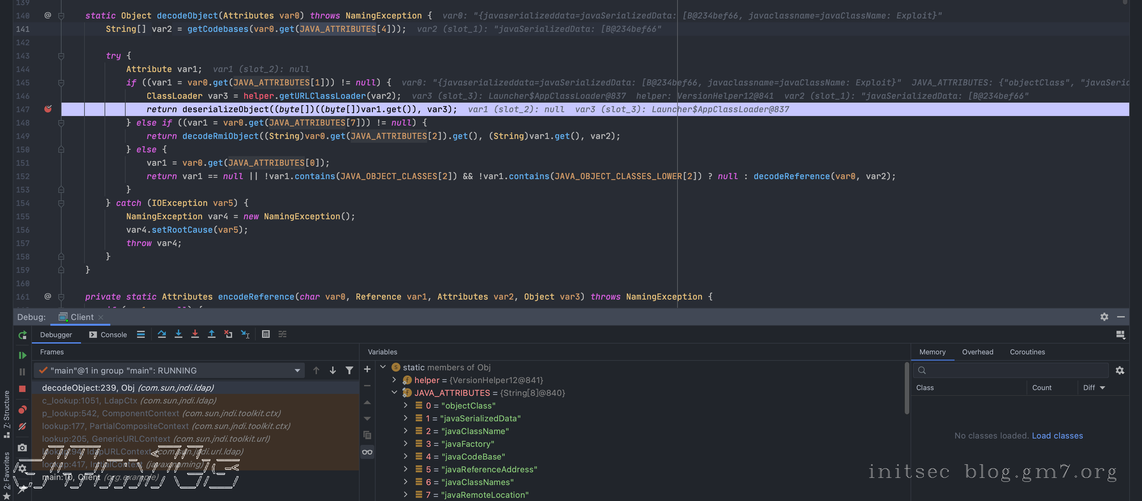Click the Memory class search field

point(1015,370)
